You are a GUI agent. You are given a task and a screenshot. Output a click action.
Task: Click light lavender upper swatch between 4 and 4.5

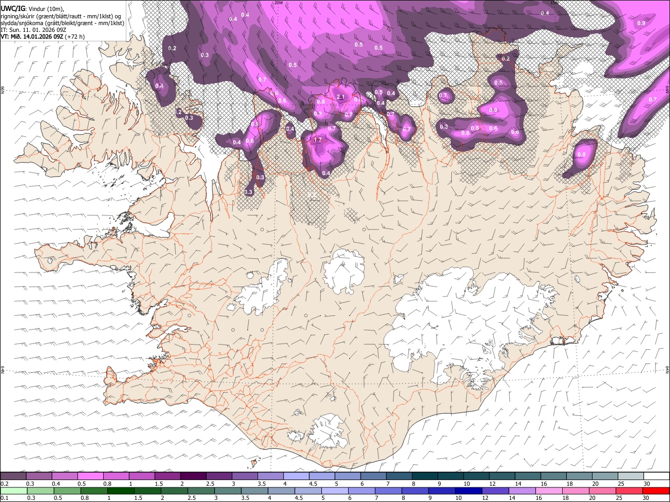[296, 476]
